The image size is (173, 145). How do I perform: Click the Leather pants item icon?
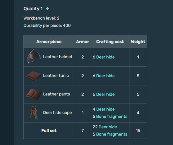pyautogui.click(x=34, y=94)
